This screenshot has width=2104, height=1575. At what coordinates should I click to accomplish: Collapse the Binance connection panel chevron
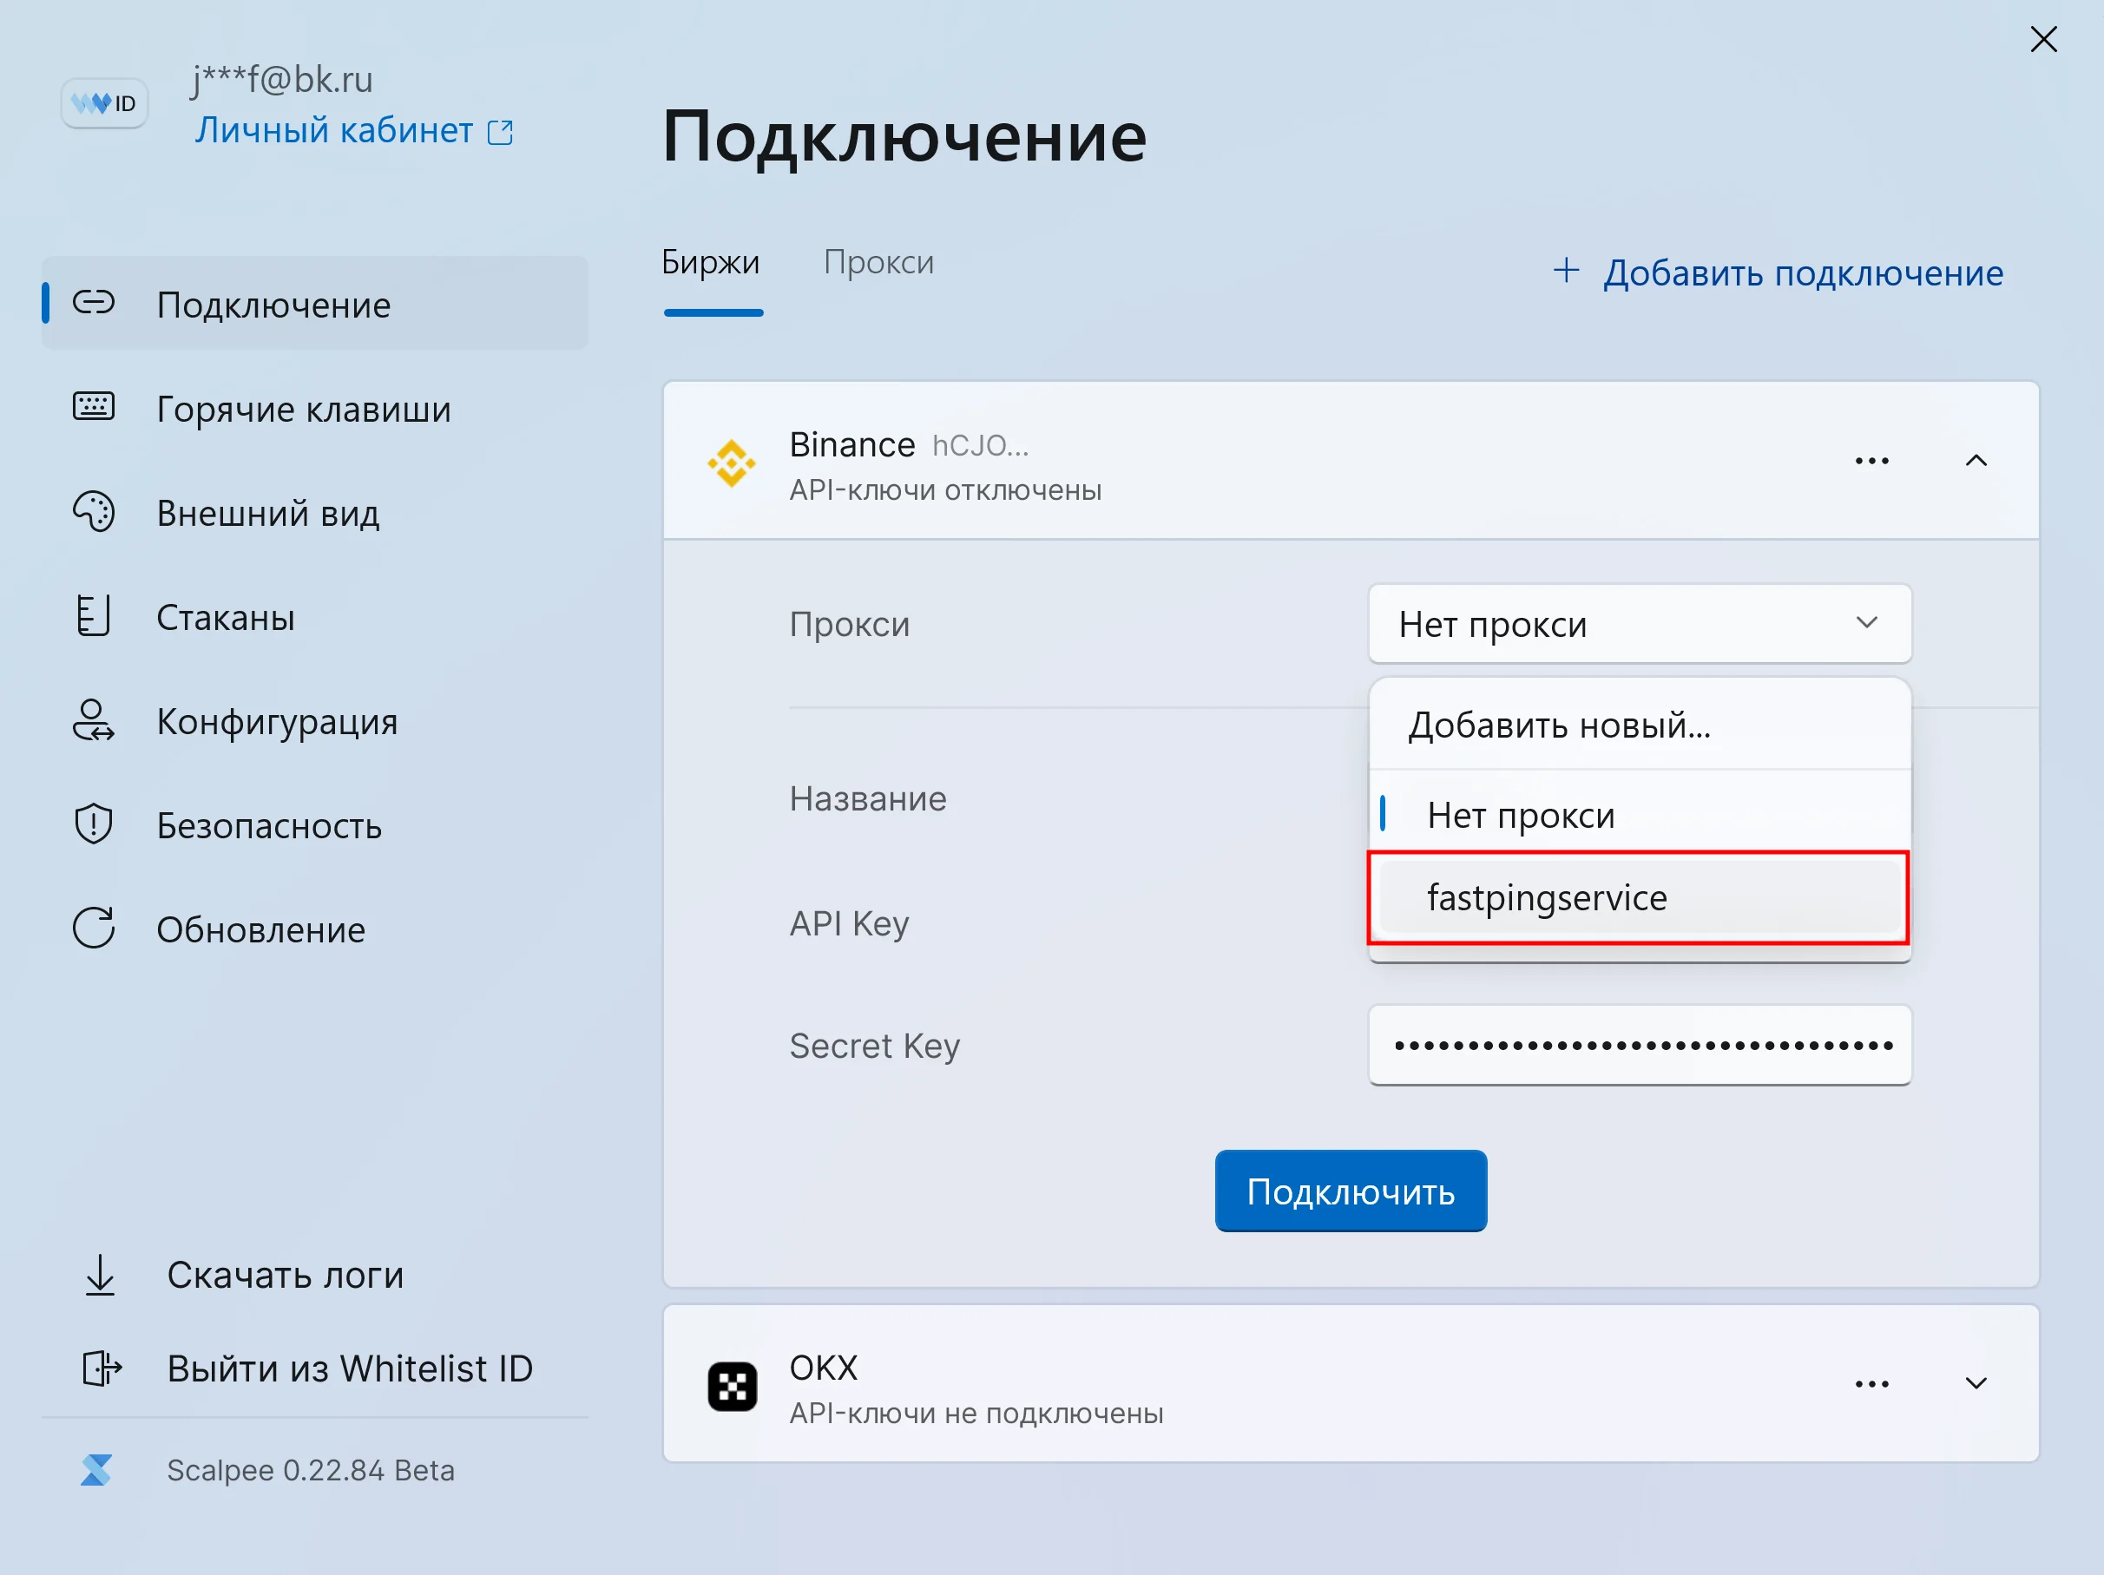click(x=1976, y=462)
